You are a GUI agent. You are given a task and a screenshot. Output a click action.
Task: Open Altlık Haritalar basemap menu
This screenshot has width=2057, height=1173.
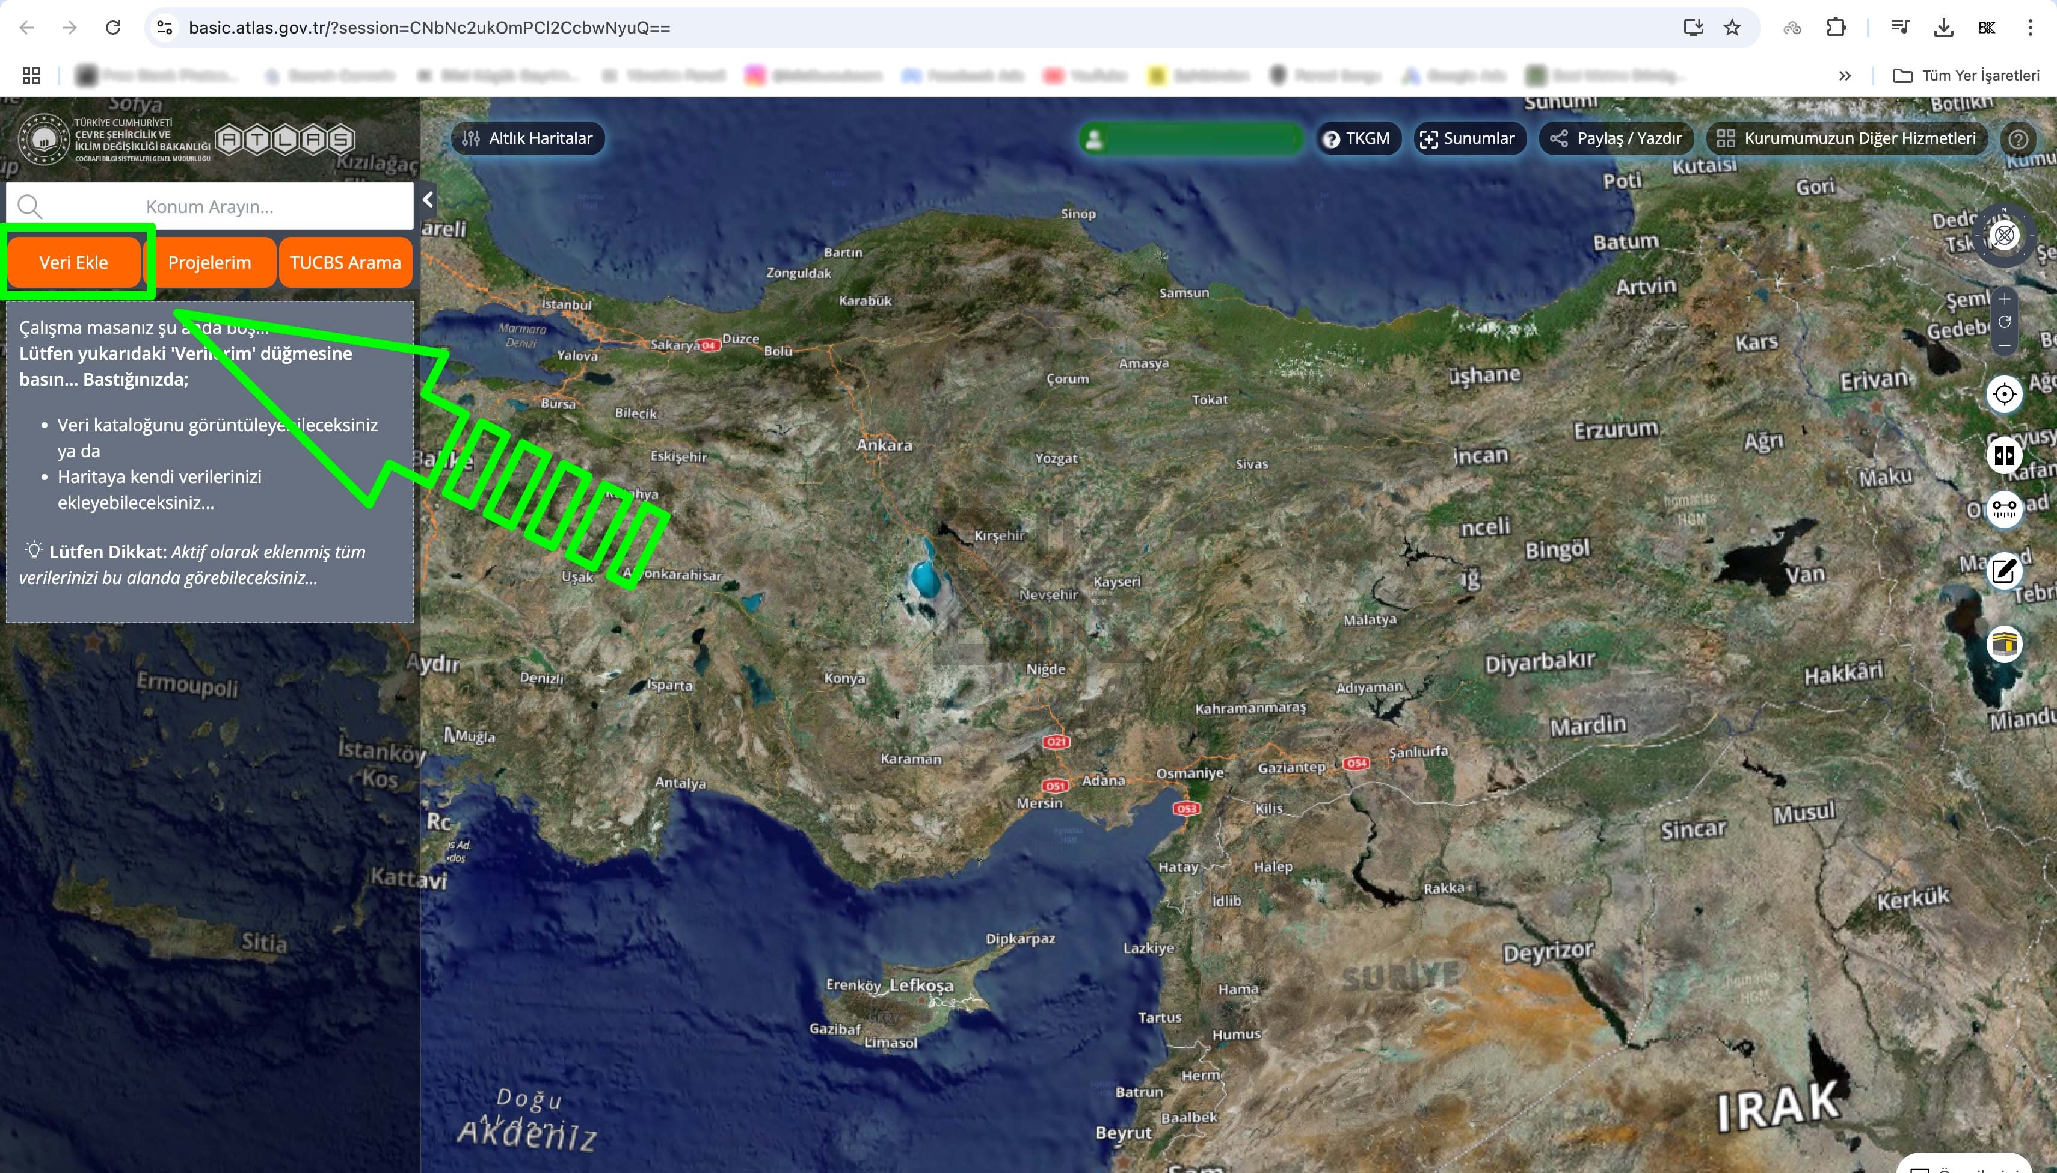coord(527,138)
